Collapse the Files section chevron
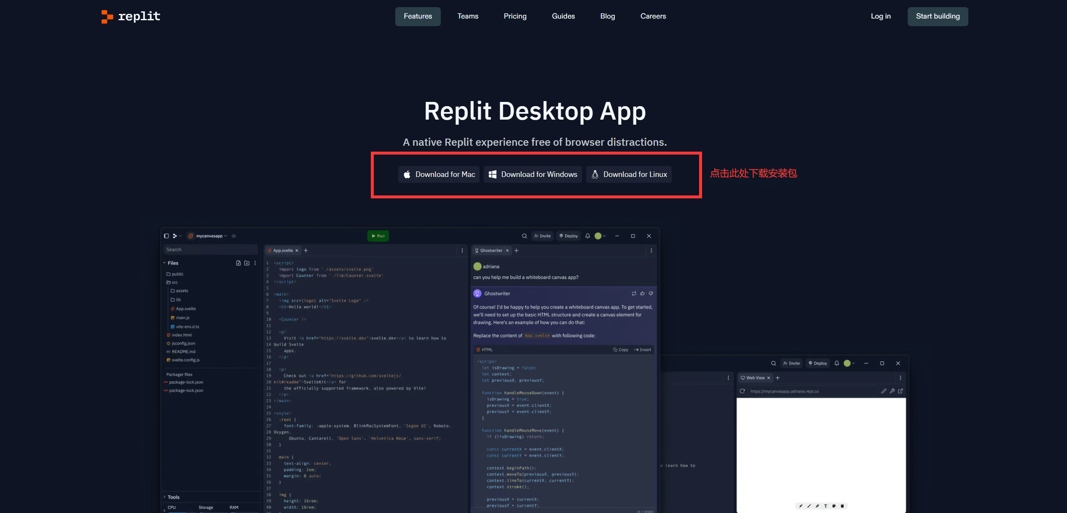Screen dimensions: 1067x513 (x=164, y=263)
